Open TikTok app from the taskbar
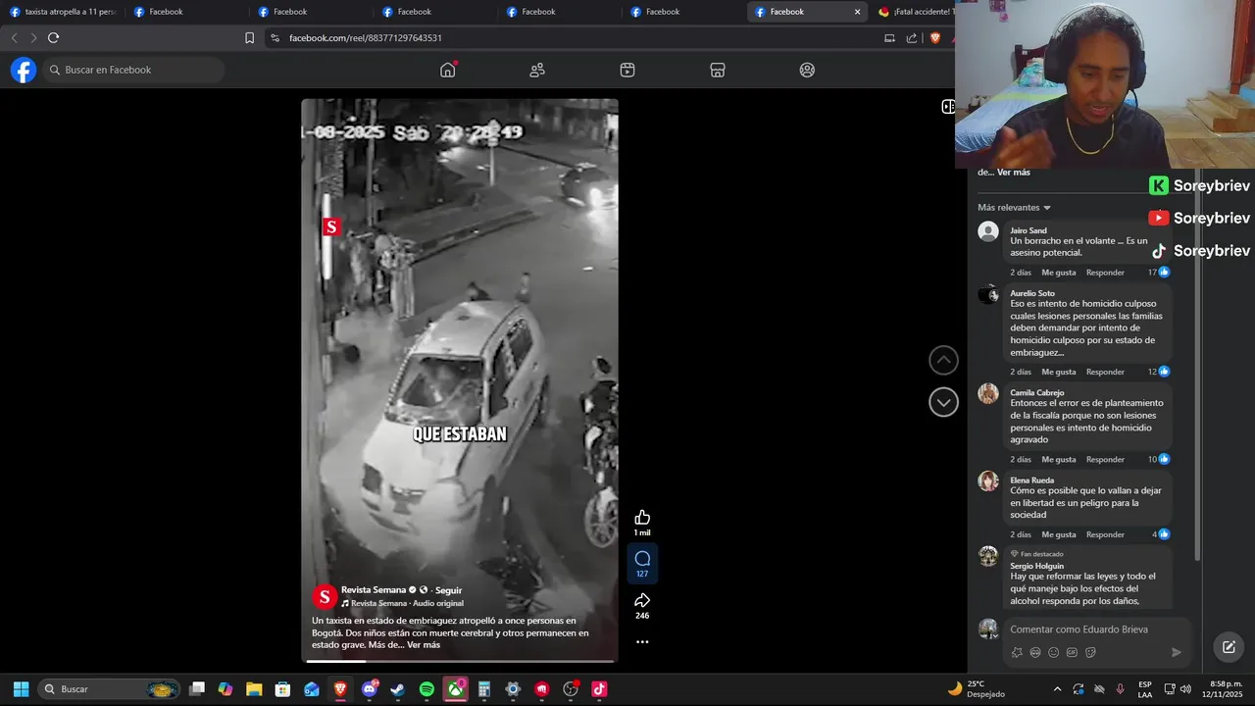 click(599, 689)
